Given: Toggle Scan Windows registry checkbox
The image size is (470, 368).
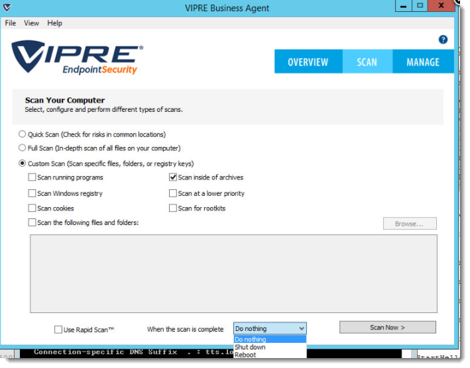Looking at the screenshot, I should (32, 193).
